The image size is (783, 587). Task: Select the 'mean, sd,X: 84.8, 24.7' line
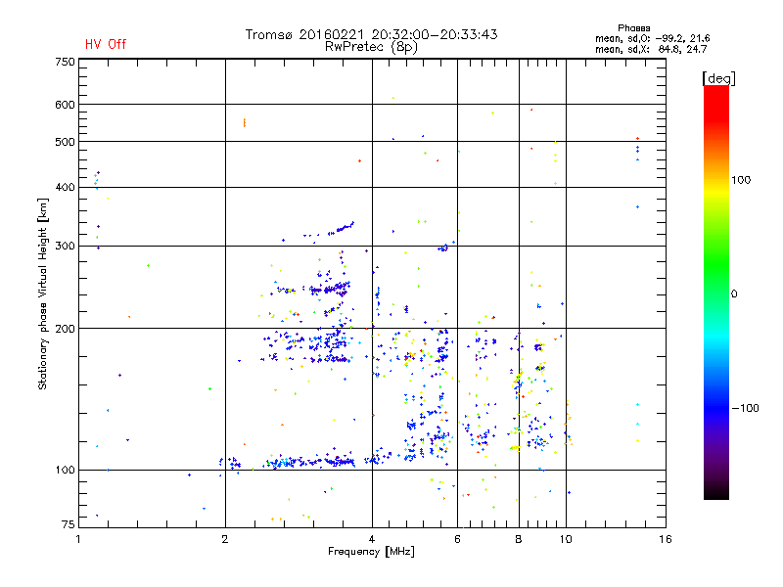tap(651, 49)
